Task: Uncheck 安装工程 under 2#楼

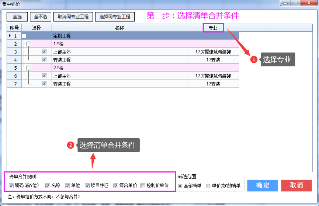Action: pos(44,84)
